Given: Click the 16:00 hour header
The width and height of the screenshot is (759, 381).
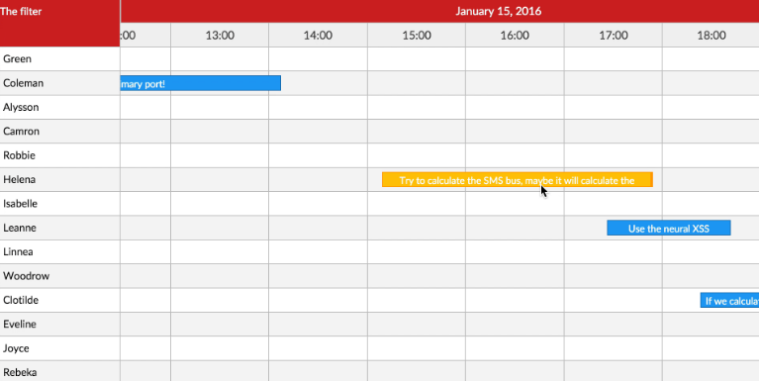Looking at the screenshot, I should (515, 35).
